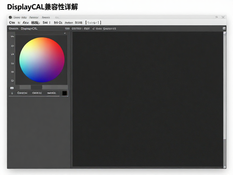This screenshot has width=233, height=175.
Task: Click the small expand icon above the color wheel
Action: (x=65, y=33)
